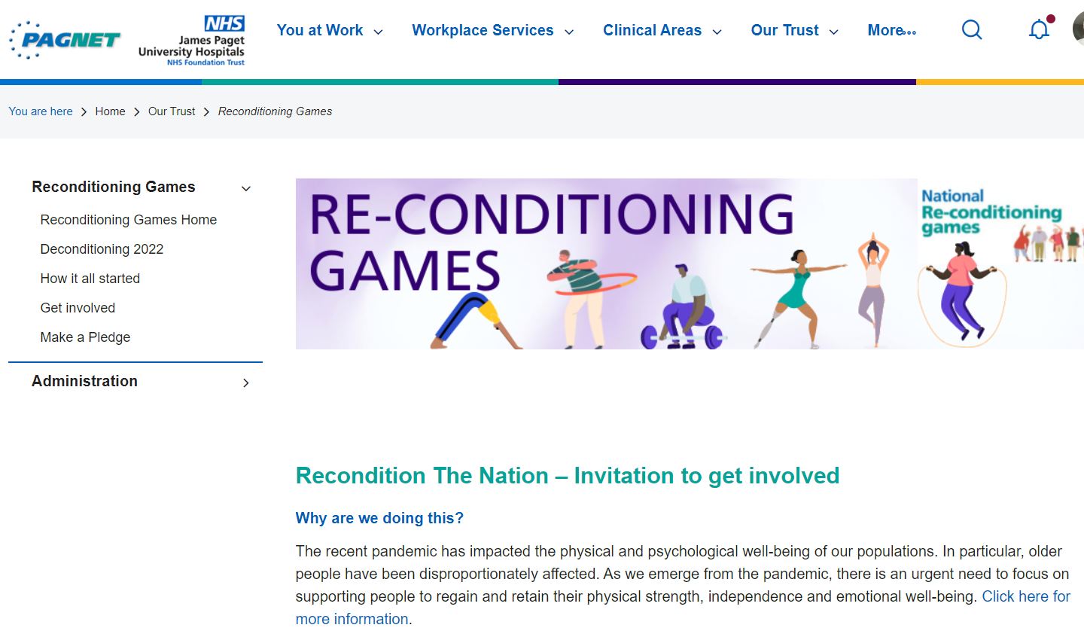This screenshot has height=637, width=1084.
Task: Go to Home in the breadcrumb
Action: point(110,111)
